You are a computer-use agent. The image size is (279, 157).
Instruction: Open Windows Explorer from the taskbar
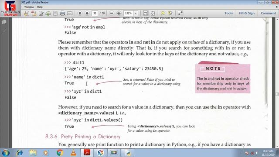click(x=33, y=153)
